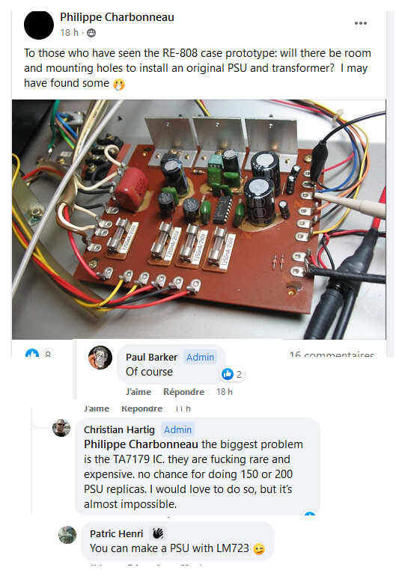Click Philippe Charbonneau's black profile avatar
Image resolution: width=399 pixels, height=585 pixels.
[x=39, y=25]
